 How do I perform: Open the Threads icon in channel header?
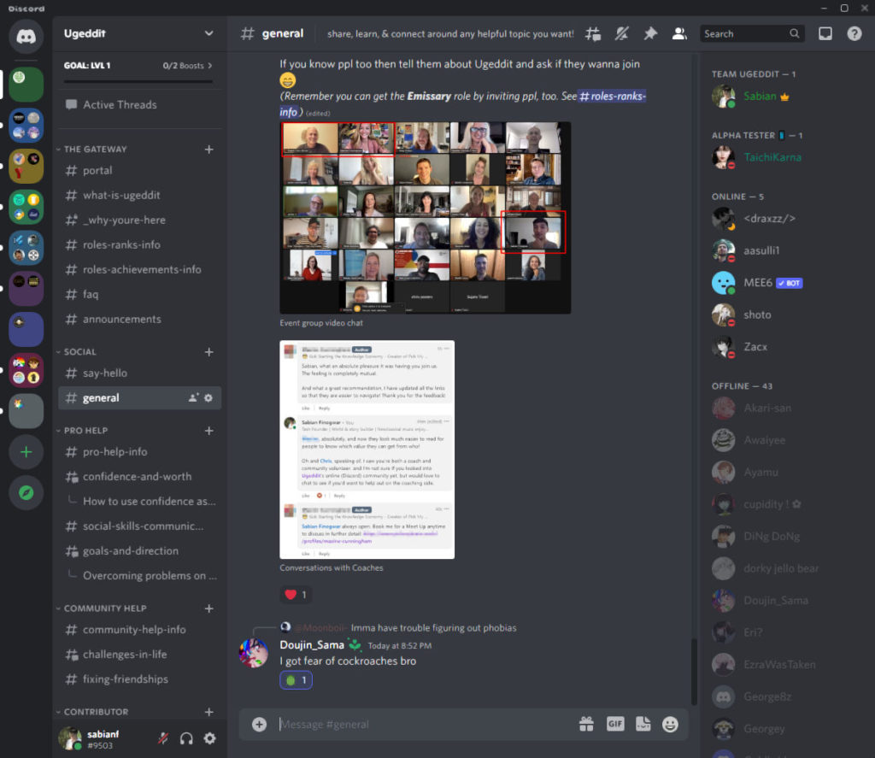coord(593,34)
